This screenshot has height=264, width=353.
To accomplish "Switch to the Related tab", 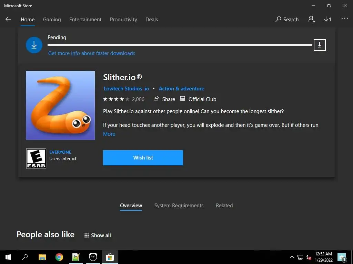I will (224, 206).
